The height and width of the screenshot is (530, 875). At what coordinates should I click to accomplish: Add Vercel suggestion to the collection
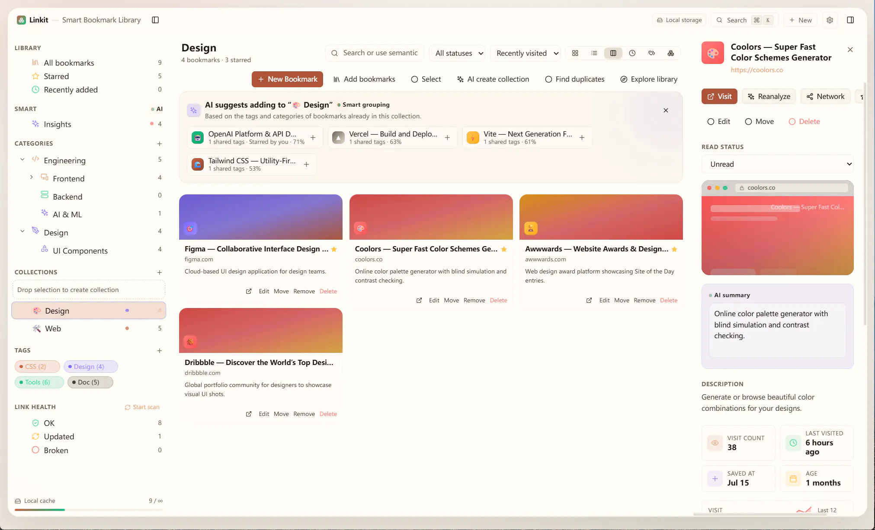[x=447, y=137]
